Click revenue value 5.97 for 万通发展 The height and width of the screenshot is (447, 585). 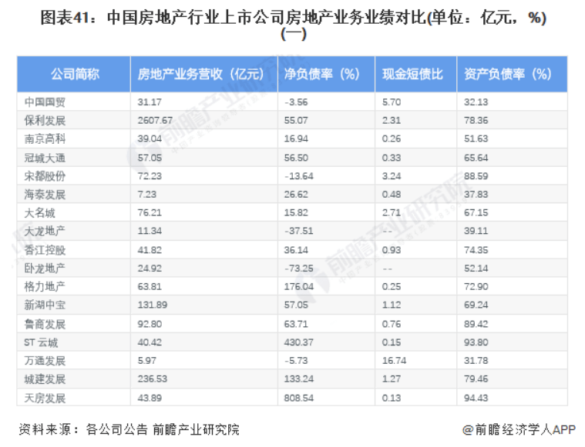pyautogui.click(x=147, y=361)
